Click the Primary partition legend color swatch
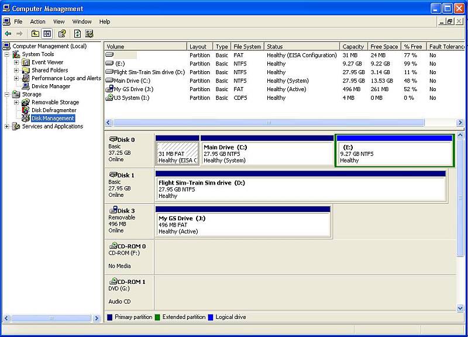Viewport: 468px width, 337px height. pyautogui.click(x=110, y=317)
